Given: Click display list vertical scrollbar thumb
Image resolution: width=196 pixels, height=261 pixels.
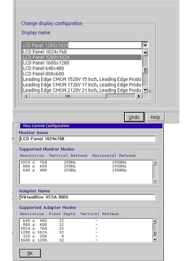Looking at the screenshot, I should point(145,70).
